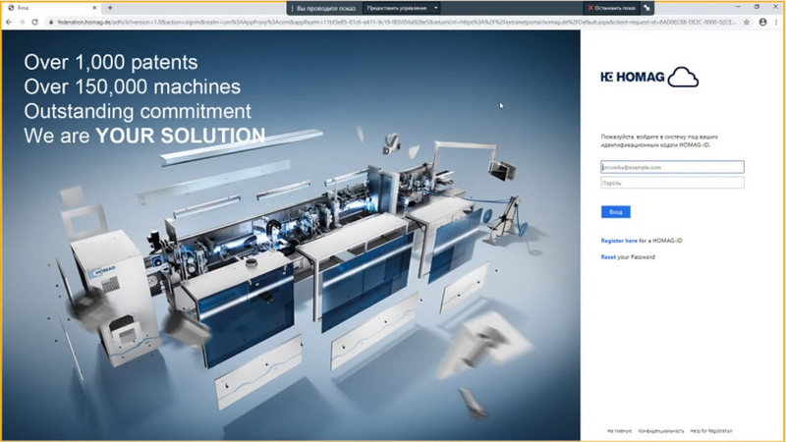Open the 'Help for Registration' footer link

710,431
